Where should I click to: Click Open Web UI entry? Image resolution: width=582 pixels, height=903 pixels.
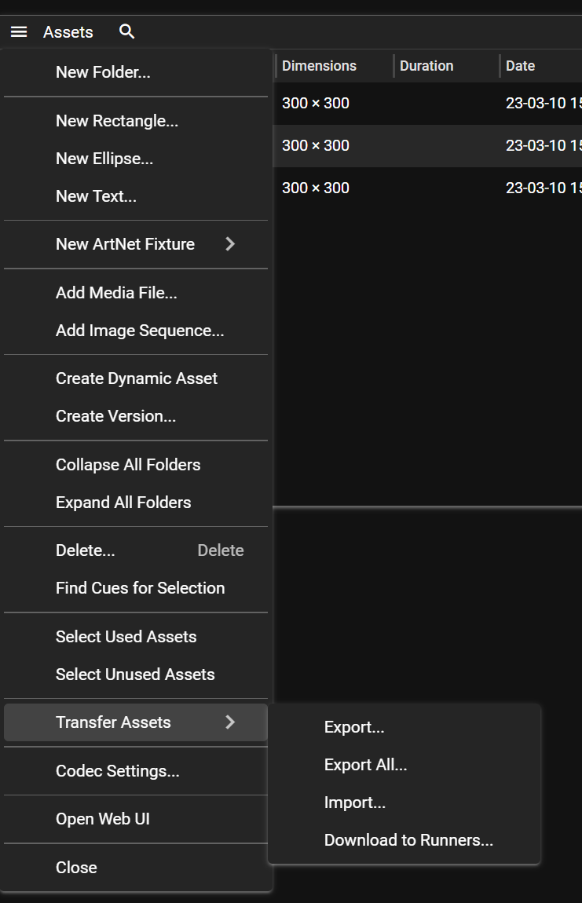point(136,819)
